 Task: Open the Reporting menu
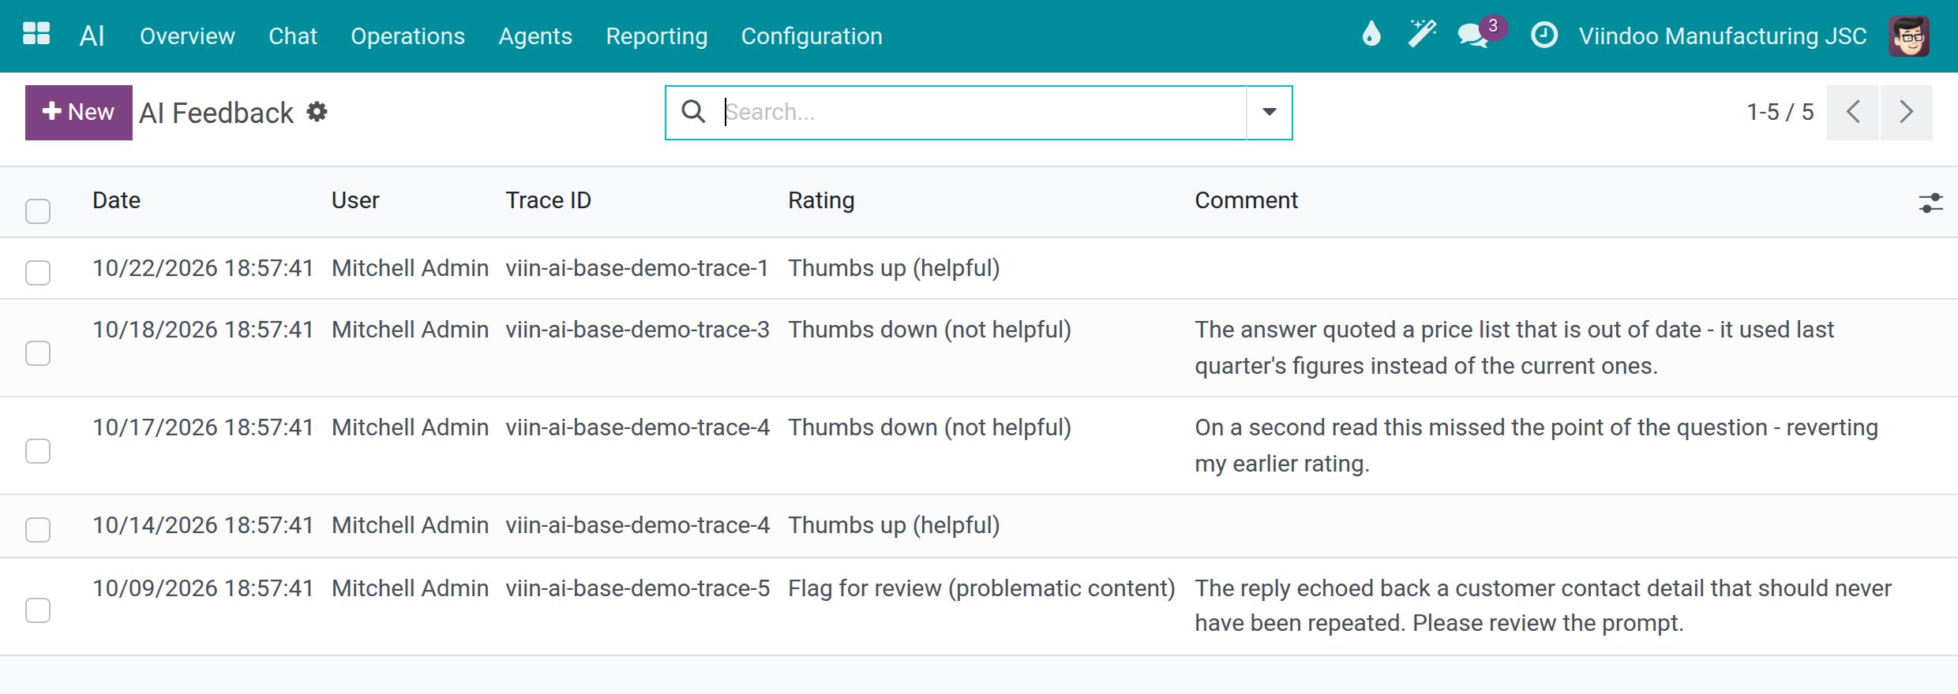(x=656, y=36)
